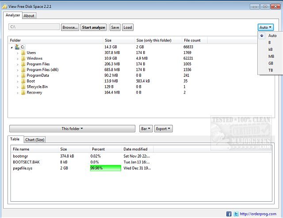Click the $Recycle.Bin folder icon

tap(23, 87)
